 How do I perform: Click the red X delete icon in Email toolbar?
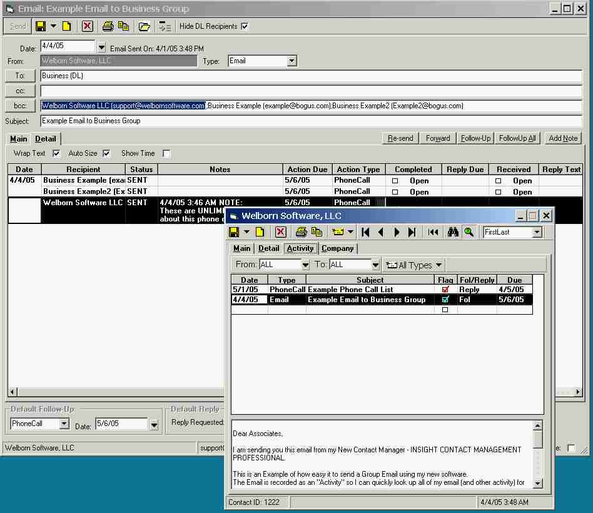coord(87,26)
